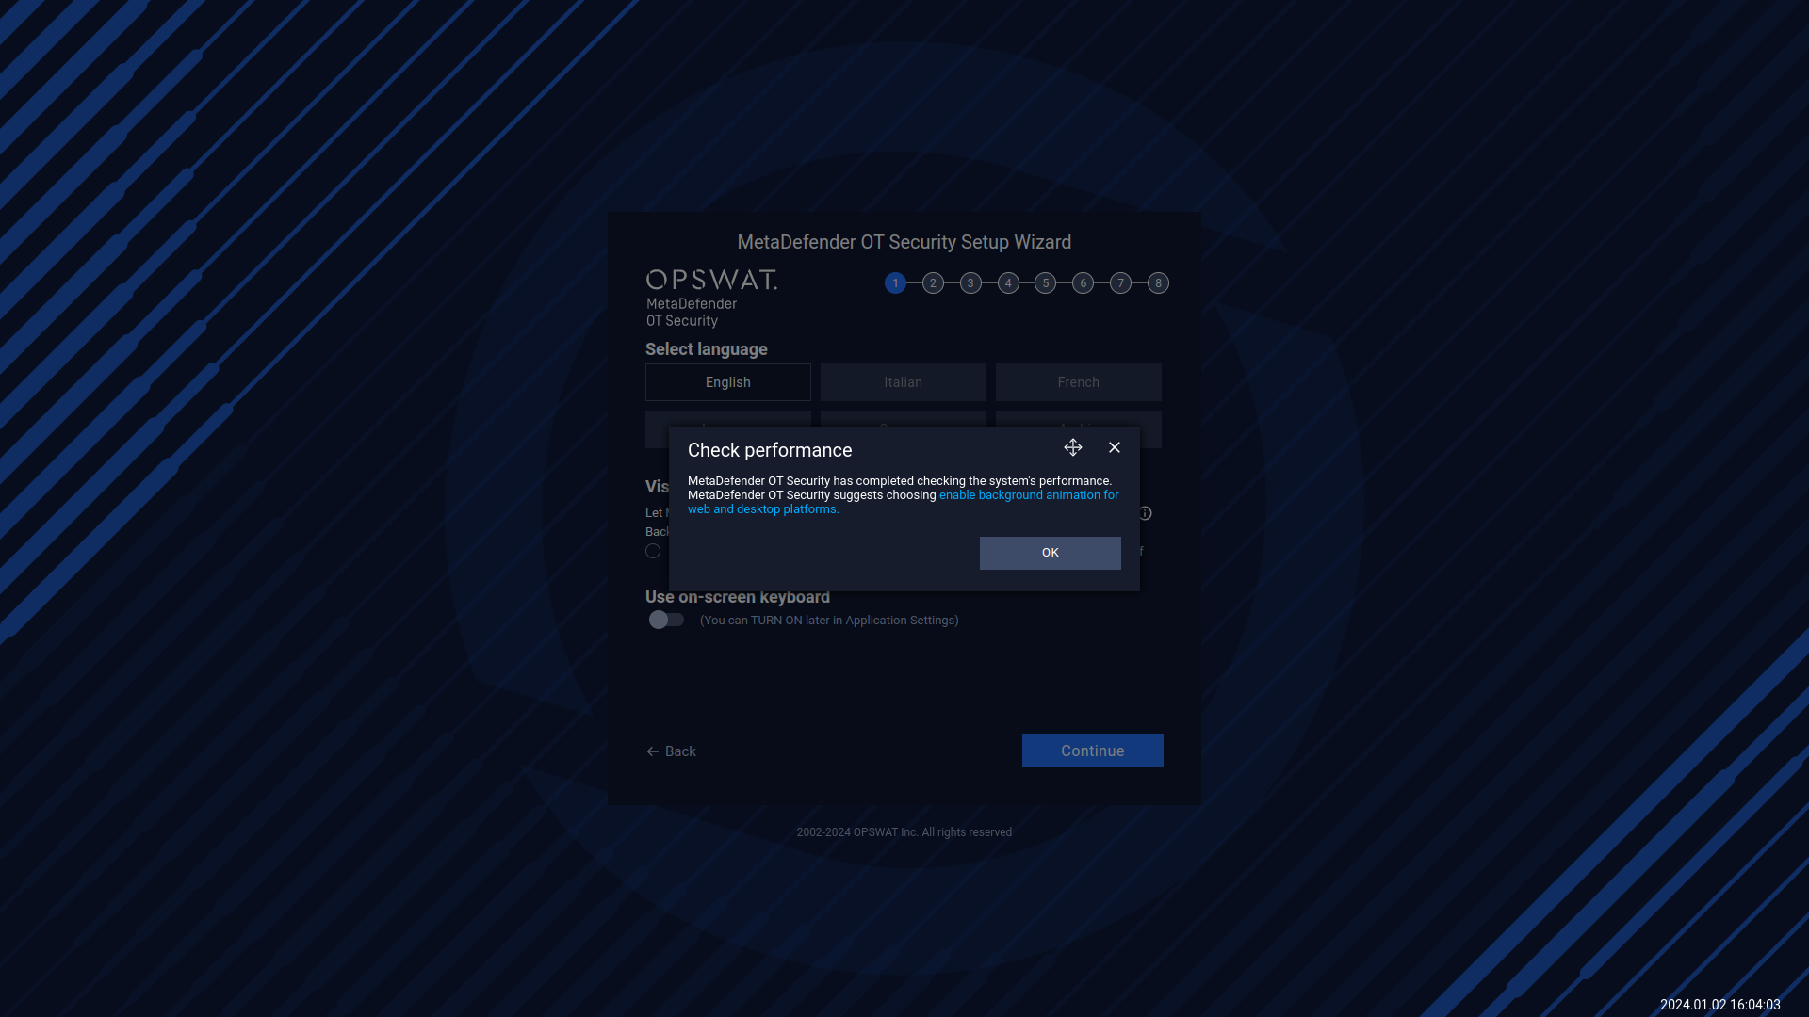The image size is (1809, 1017).
Task: Jump to wizard step 5
Action: [1045, 283]
